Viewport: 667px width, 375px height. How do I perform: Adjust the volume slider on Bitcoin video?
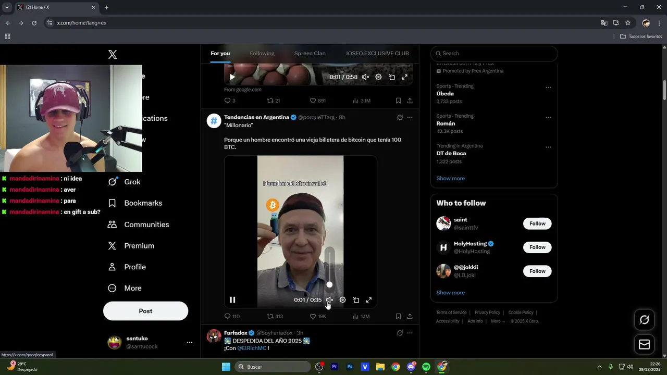point(329,284)
